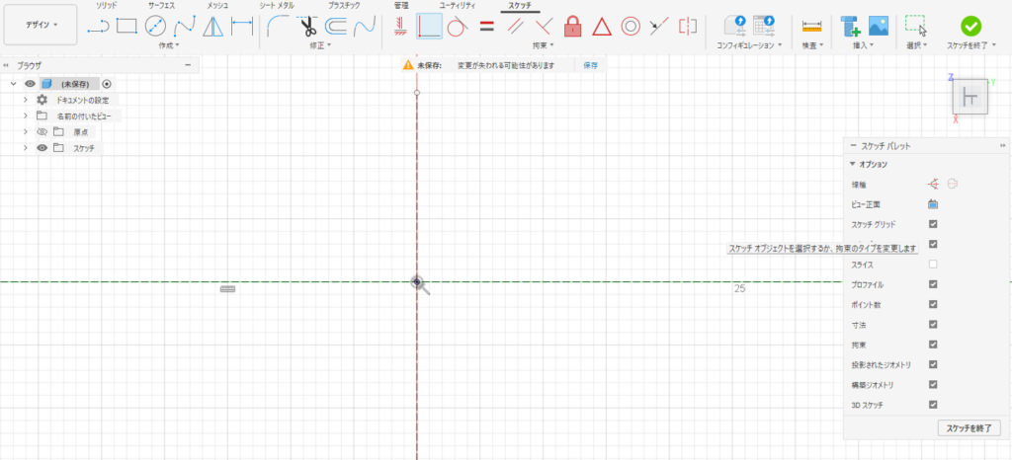Show the 原点 folder via crossed eye
The height and width of the screenshot is (460, 1012).
[42, 132]
